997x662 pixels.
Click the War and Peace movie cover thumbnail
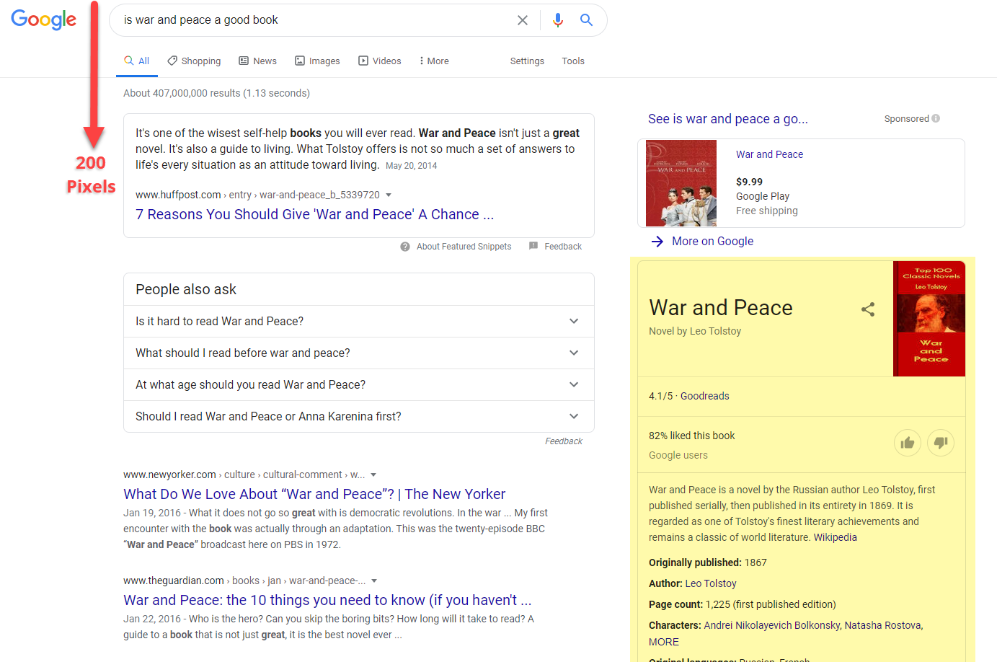(x=681, y=183)
